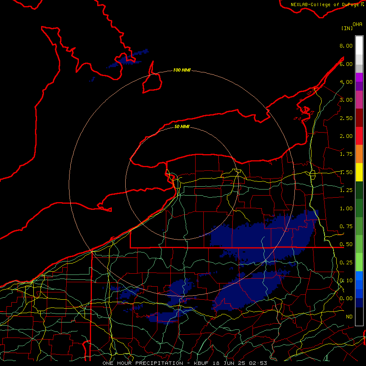This screenshot has height=366, width=366.
Task: Select the 1.00 legend value
Action: (x=346, y=209)
